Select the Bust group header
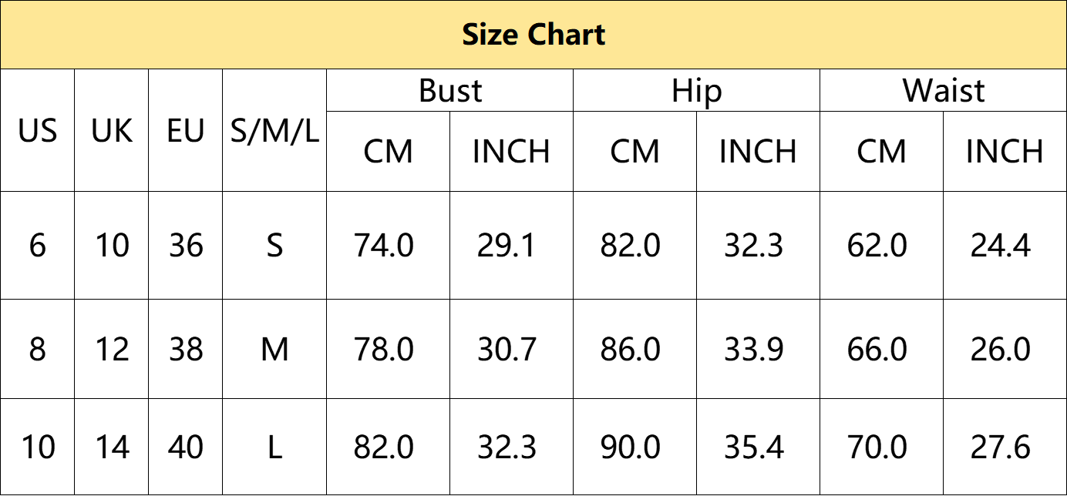The height and width of the screenshot is (496, 1067). pos(450,91)
